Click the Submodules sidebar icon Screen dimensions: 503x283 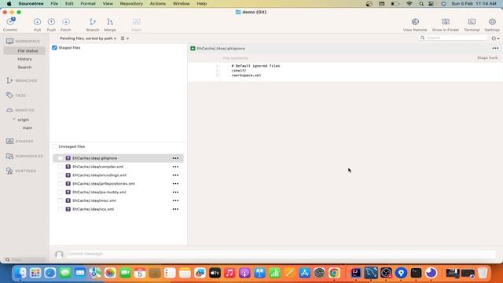pos(9,156)
